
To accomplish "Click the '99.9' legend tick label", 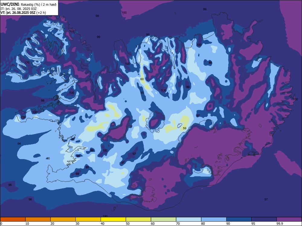I will pos(280,224).
